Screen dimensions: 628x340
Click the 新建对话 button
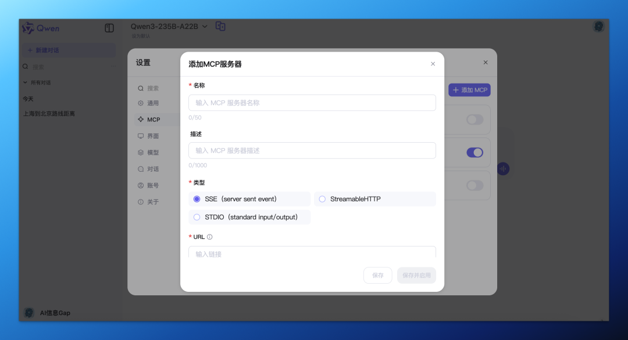point(69,50)
